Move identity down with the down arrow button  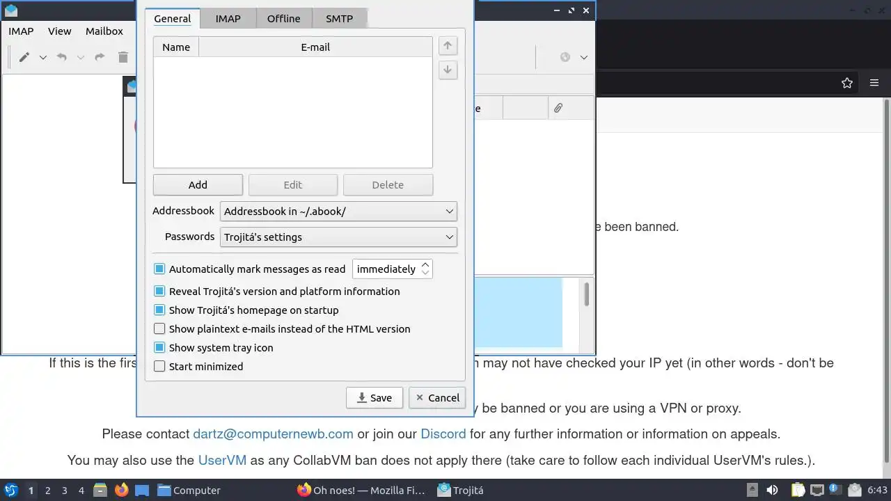tap(448, 70)
